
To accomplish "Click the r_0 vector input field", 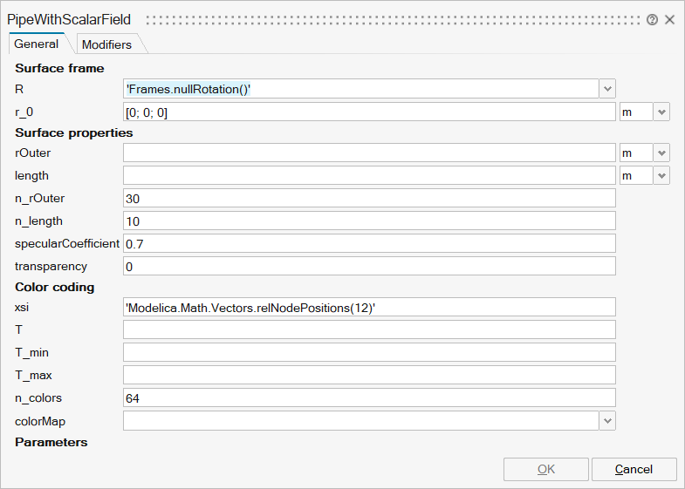I will [x=369, y=112].
